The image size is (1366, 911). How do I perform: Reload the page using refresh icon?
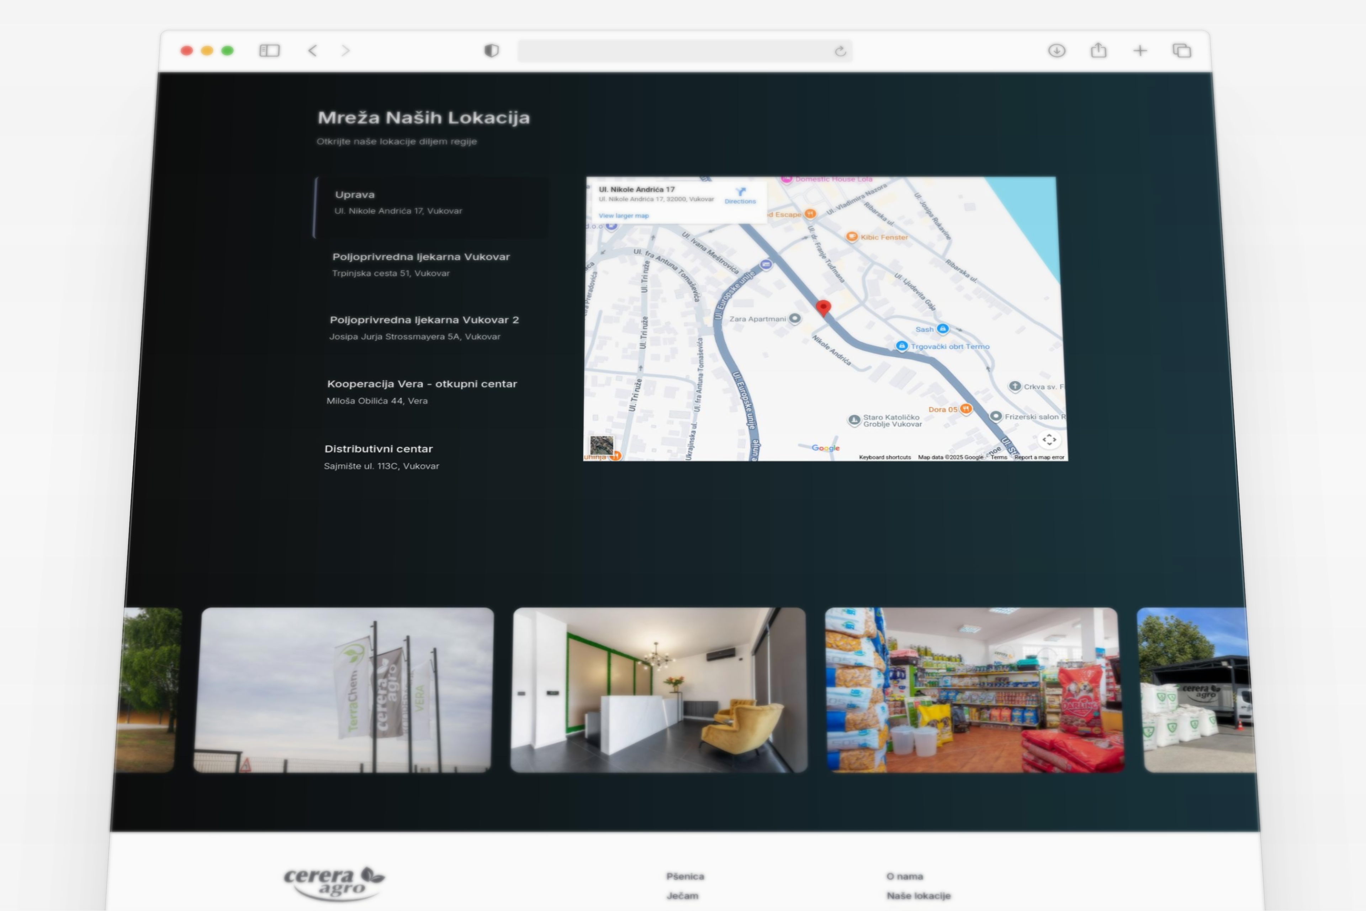click(x=840, y=51)
